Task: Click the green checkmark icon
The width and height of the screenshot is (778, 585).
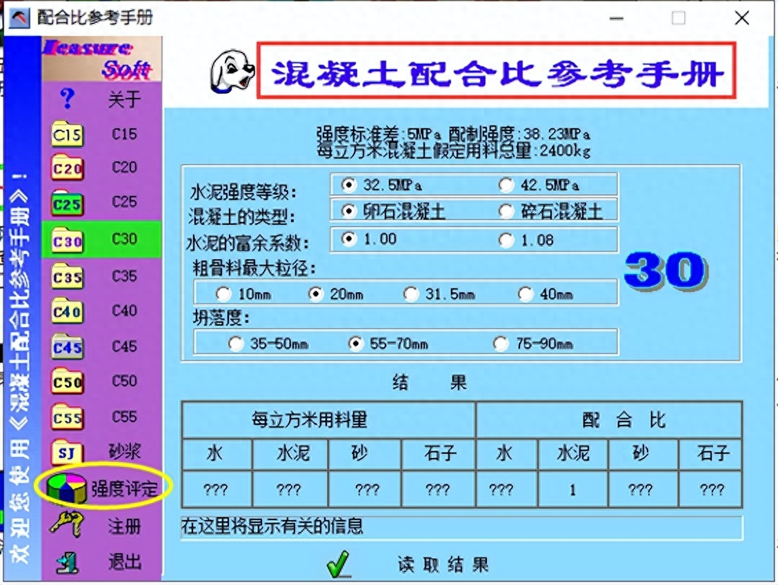Action: click(337, 562)
